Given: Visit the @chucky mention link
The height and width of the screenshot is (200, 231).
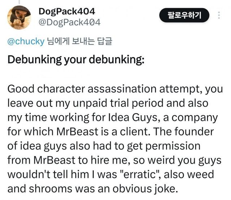Looking at the screenshot, I should tap(26, 41).
